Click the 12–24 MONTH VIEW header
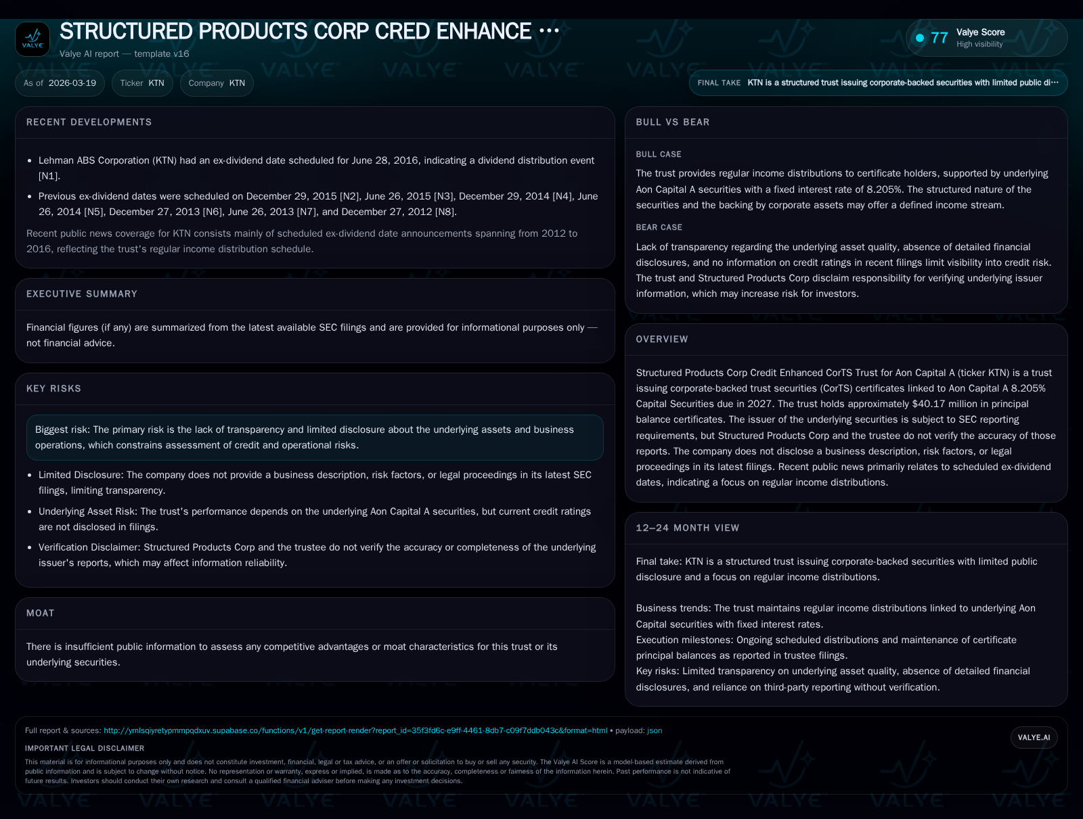This screenshot has height=819, width=1083. point(688,528)
